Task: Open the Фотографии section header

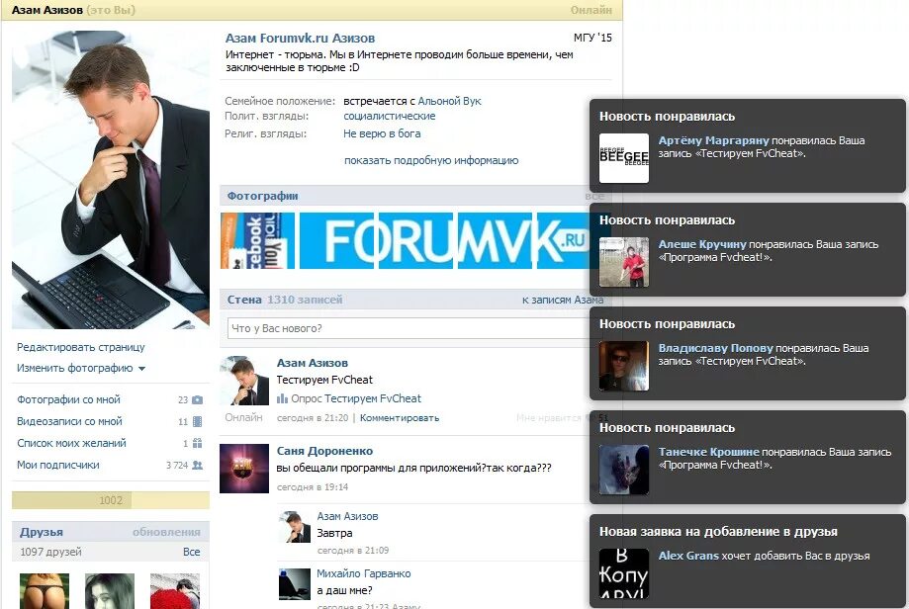Action: [263, 196]
